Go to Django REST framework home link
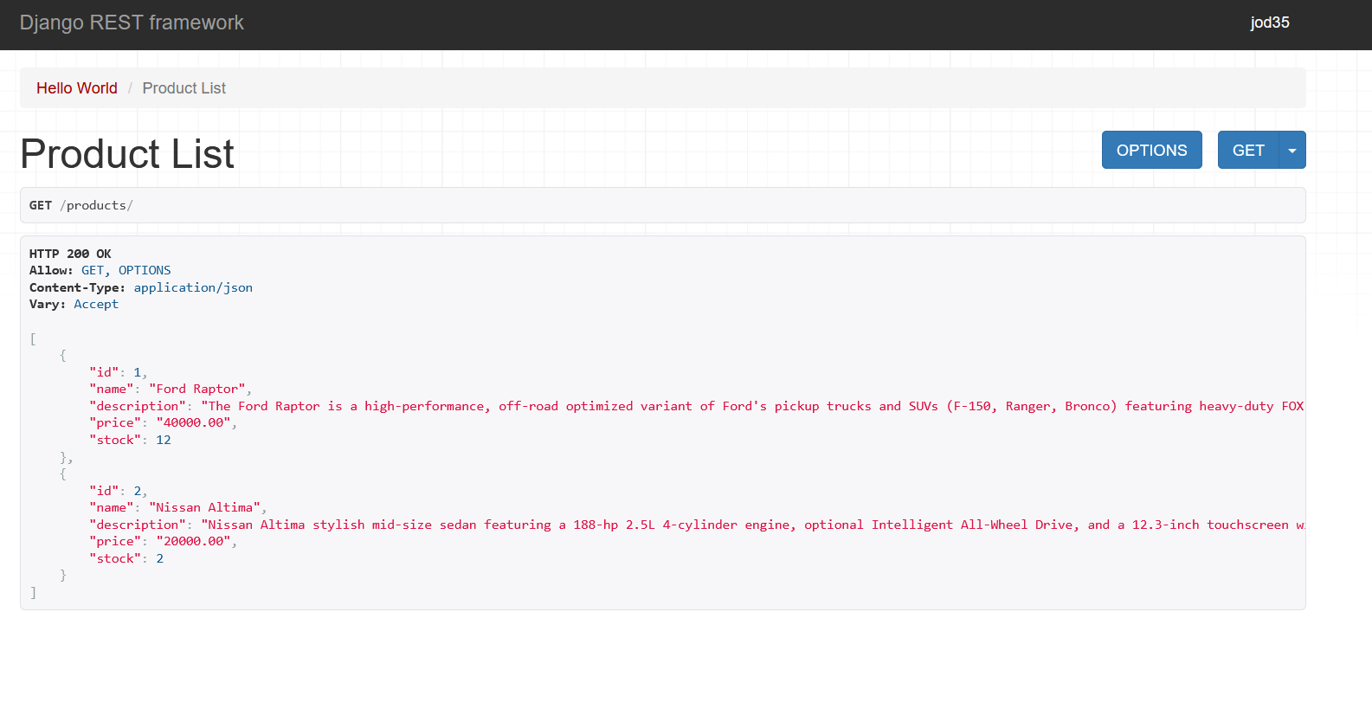This screenshot has width=1372, height=702. click(132, 23)
